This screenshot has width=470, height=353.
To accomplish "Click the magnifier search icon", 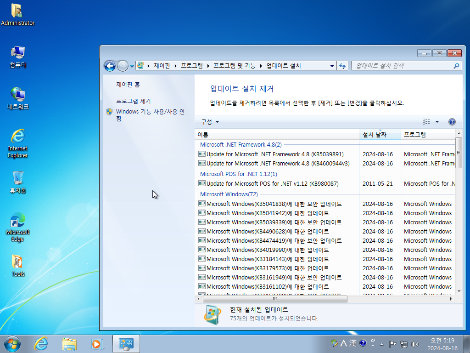I will point(456,66).
